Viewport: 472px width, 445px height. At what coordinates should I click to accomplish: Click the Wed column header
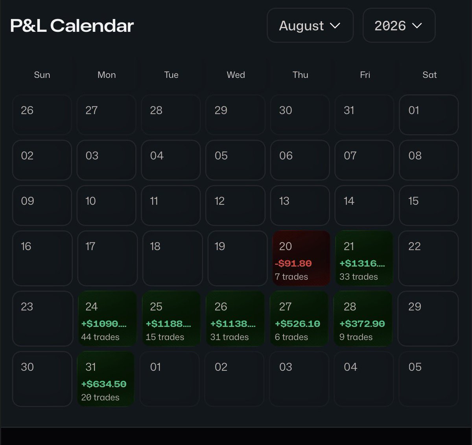pyautogui.click(x=236, y=75)
